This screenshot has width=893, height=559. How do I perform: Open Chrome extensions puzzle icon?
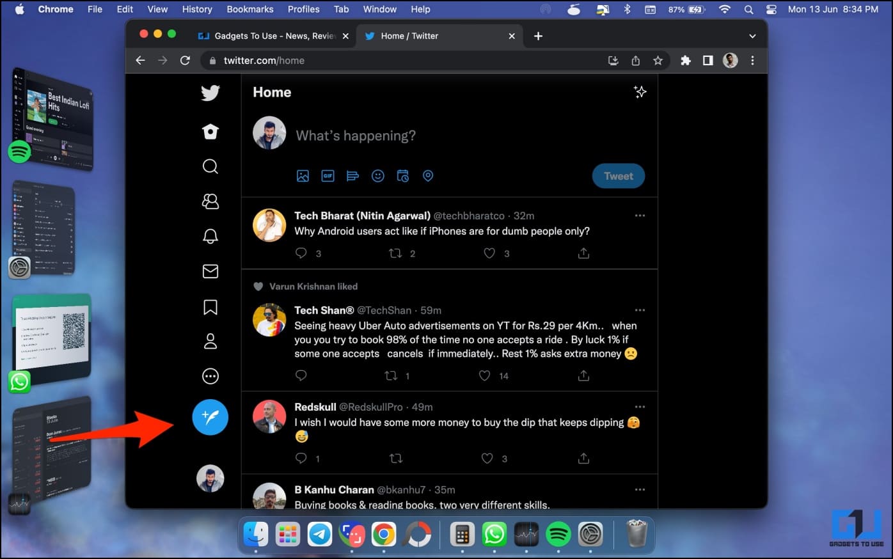(686, 60)
